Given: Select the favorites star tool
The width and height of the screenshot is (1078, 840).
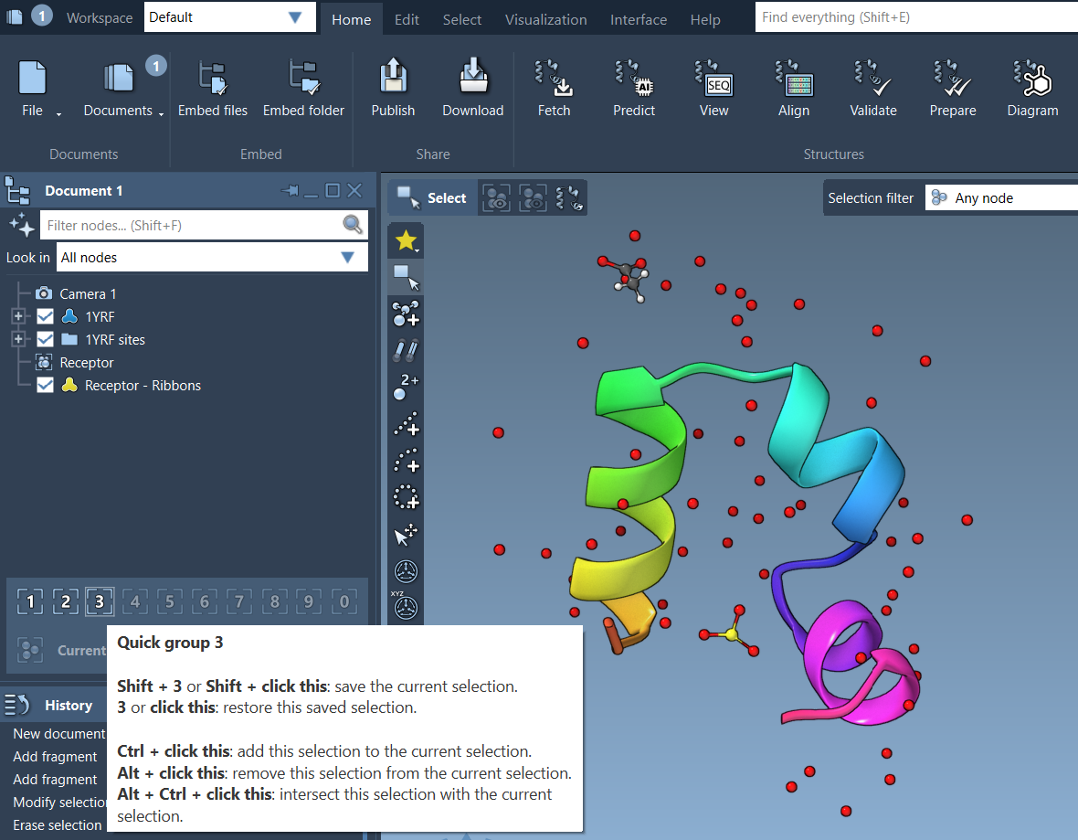Looking at the screenshot, I should (x=405, y=240).
